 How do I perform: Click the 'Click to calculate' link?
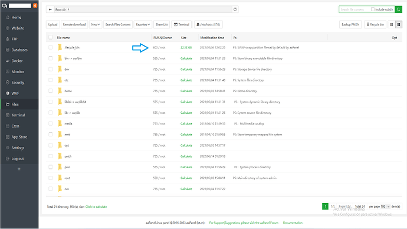pyautogui.click(x=96, y=207)
